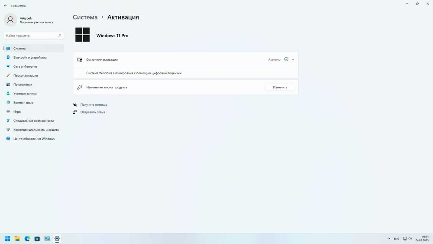
Task: Click the activation state certificate icon
Action: pos(80,59)
